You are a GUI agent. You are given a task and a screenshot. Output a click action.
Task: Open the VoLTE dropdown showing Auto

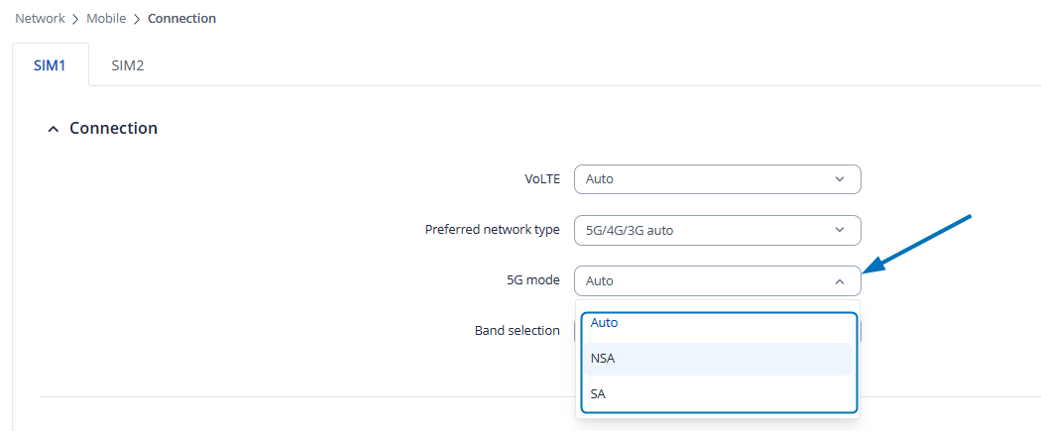(x=704, y=179)
